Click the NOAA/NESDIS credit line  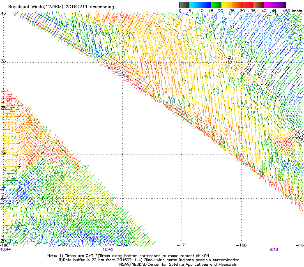pyautogui.click(x=177, y=265)
